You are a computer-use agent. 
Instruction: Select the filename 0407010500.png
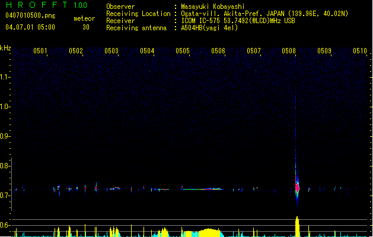30,16
